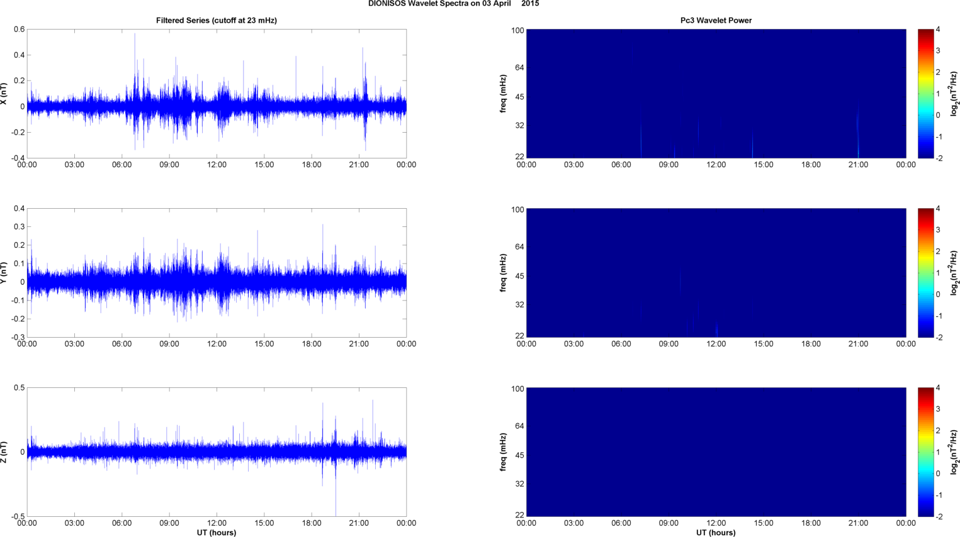
Task: Click inside the top Pc3 wavelet spectrogram
Action: 716,94
